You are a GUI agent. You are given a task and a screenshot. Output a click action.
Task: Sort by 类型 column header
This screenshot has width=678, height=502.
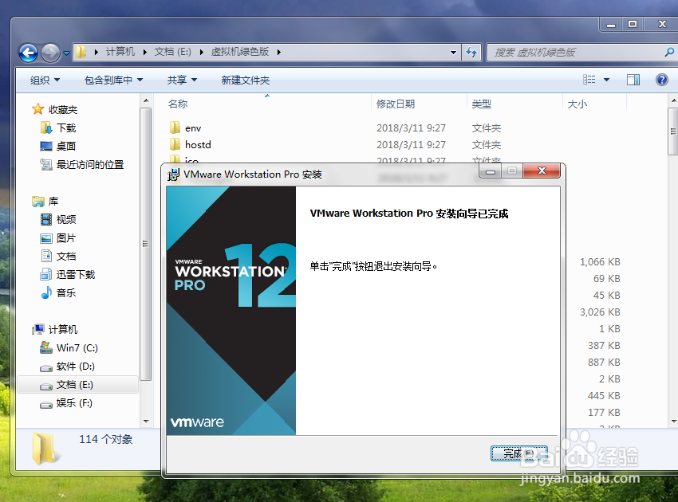(x=481, y=104)
